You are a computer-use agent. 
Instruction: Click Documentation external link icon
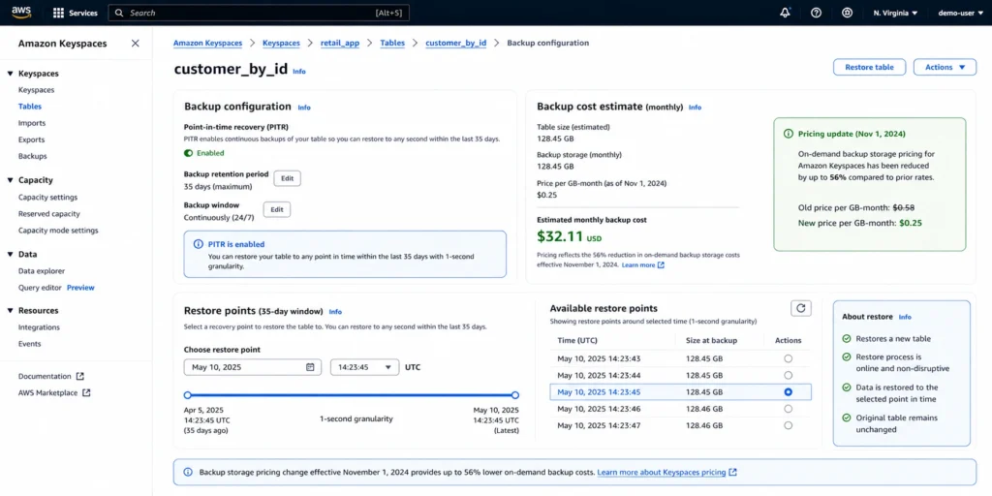tap(79, 376)
